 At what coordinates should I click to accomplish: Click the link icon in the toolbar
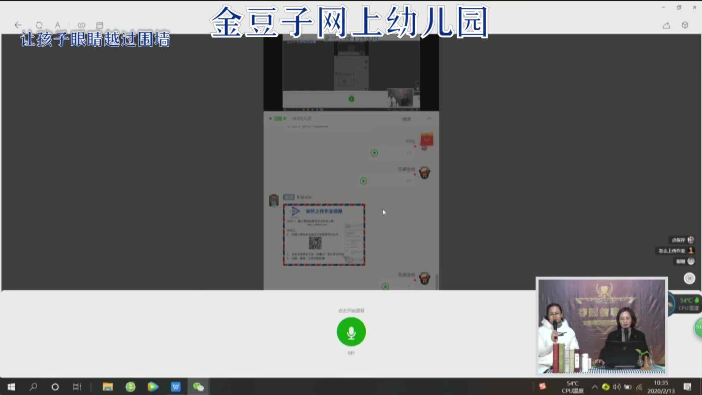pyautogui.click(x=82, y=25)
